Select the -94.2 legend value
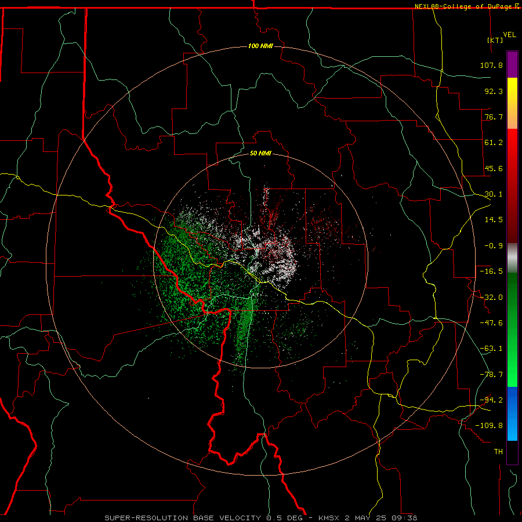522x522 pixels. [x=491, y=400]
